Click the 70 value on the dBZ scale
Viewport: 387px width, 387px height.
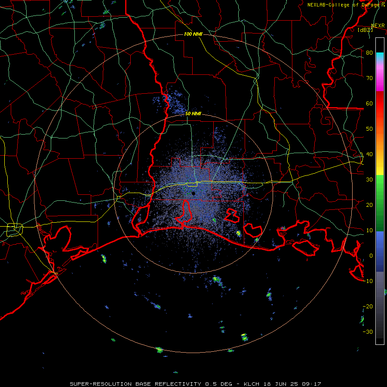coord(369,78)
